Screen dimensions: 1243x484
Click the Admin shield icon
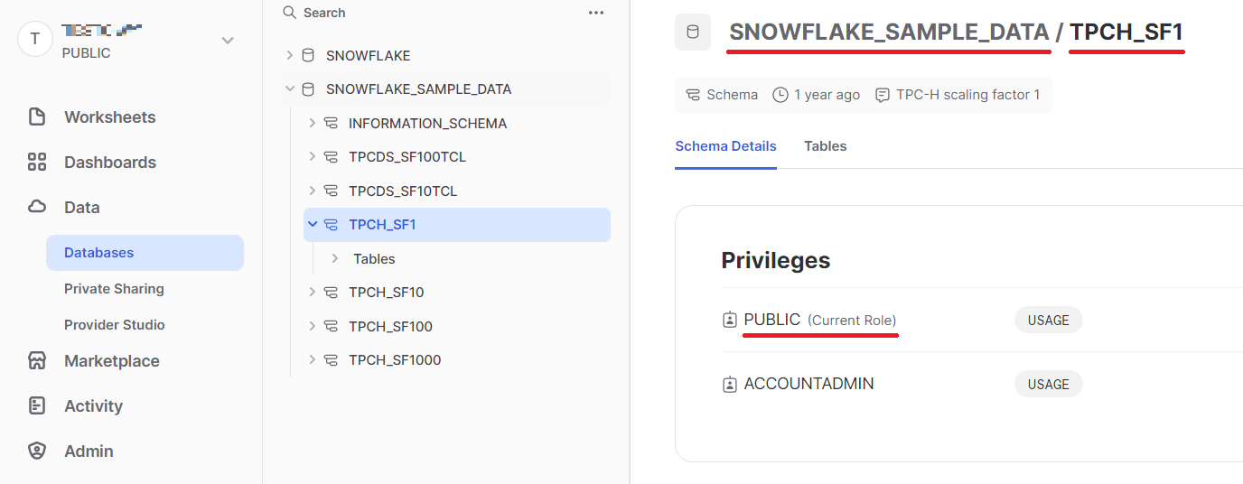pos(37,451)
